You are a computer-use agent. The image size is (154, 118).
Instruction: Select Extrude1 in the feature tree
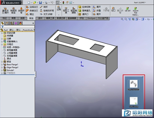[10, 70]
